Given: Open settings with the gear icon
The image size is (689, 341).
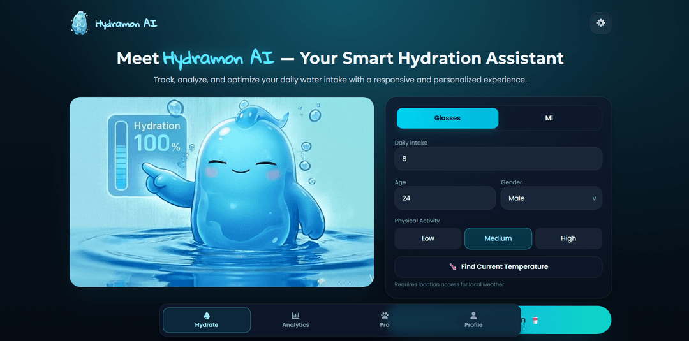Looking at the screenshot, I should (601, 23).
